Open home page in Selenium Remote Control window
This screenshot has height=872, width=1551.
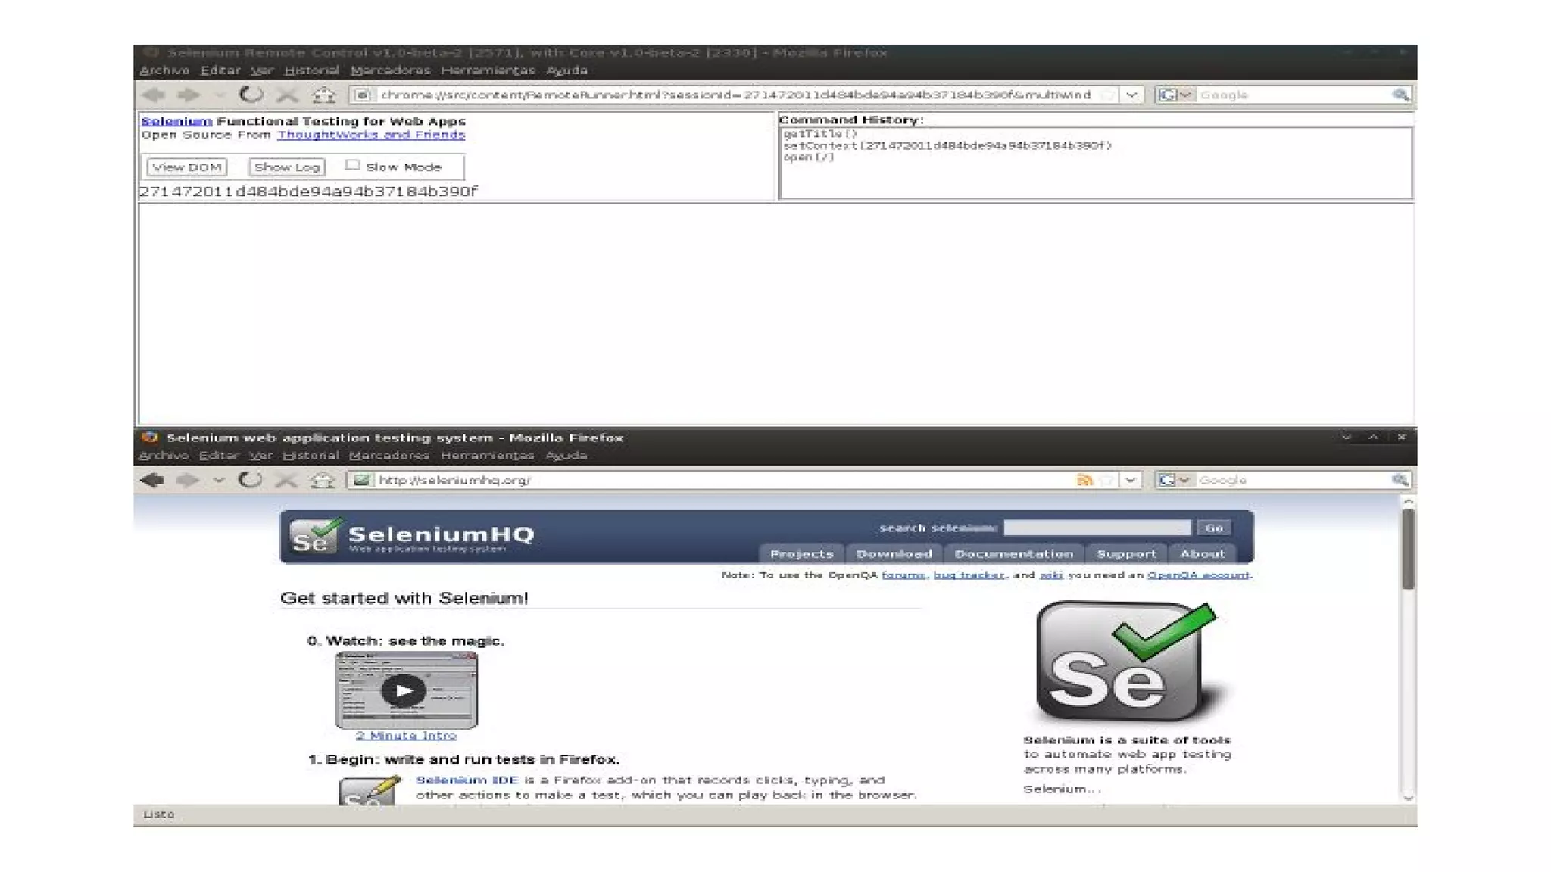pyautogui.click(x=323, y=95)
